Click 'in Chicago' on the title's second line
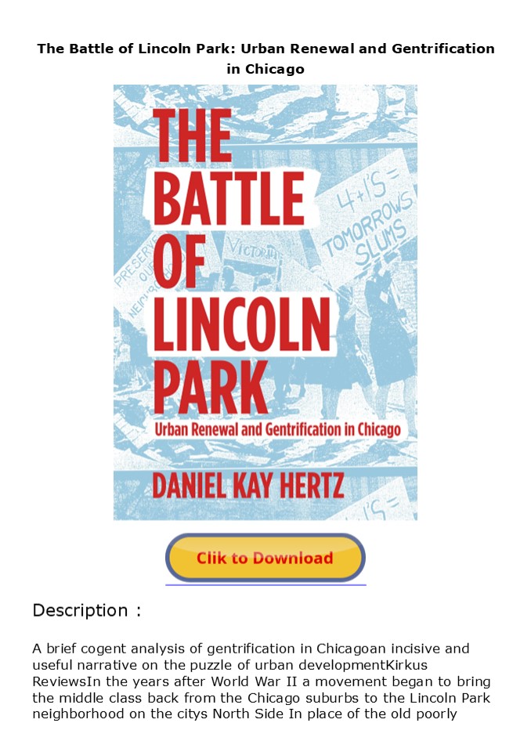 [265, 69]
